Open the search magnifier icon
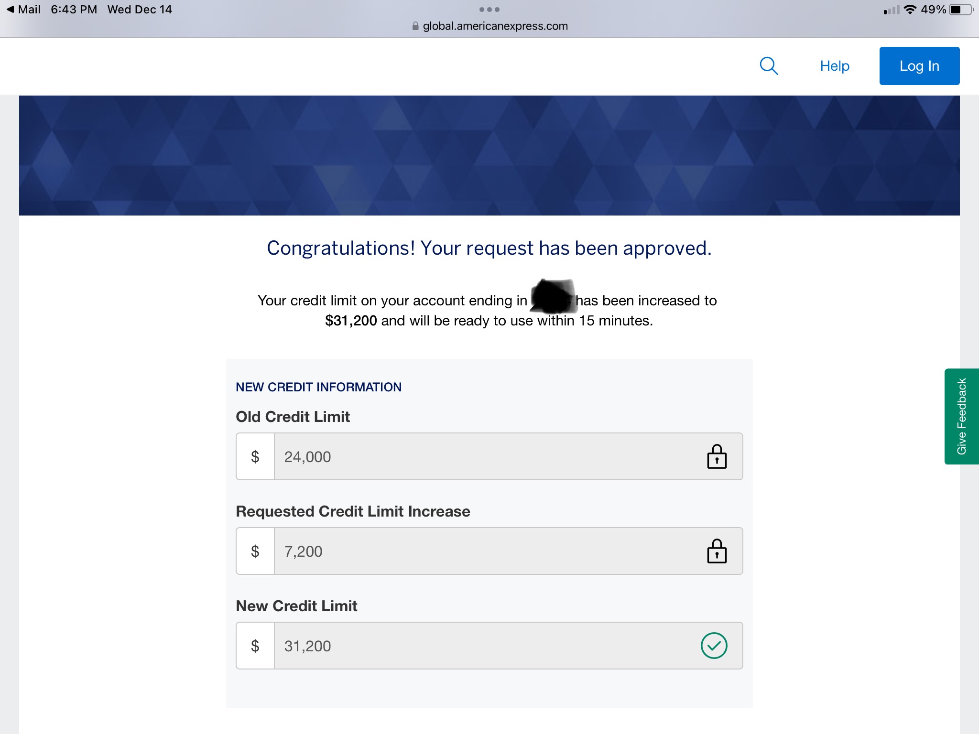Viewport: 979px width, 734px height. point(769,66)
